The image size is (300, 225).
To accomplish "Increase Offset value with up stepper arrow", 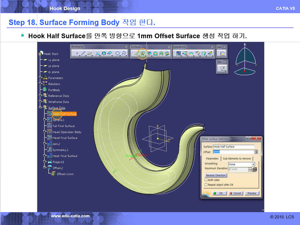I will coord(256,151).
